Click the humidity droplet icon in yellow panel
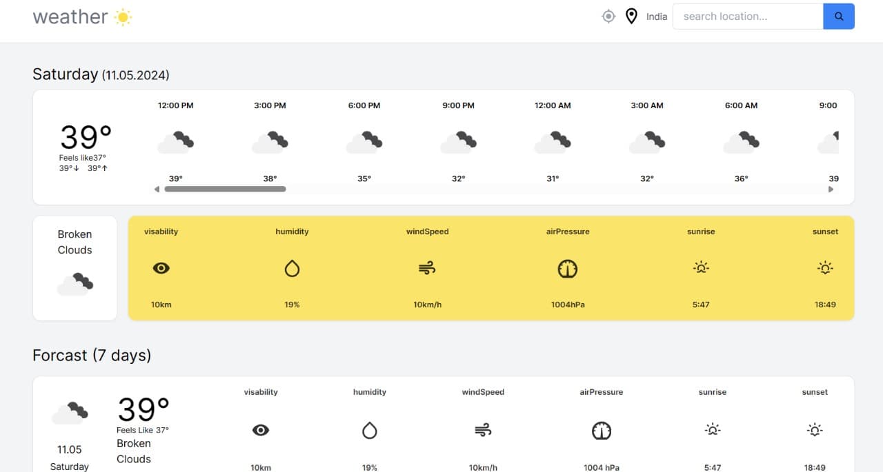883x472 pixels. [292, 269]
